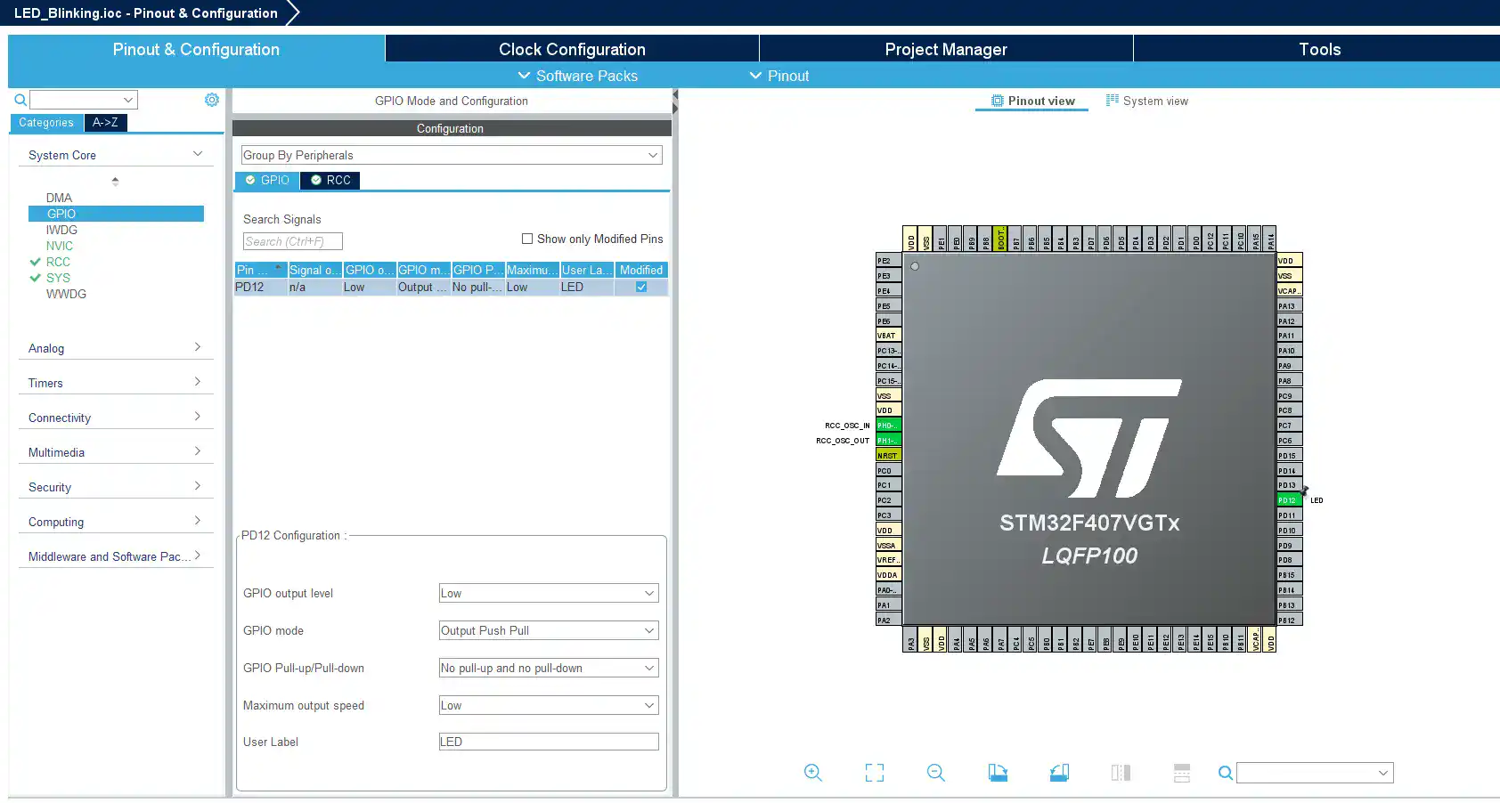Image resolution: width=1500 pixels, height=803 pixels.
Task: Open the category panel settings gear
Action: point(212,100)
